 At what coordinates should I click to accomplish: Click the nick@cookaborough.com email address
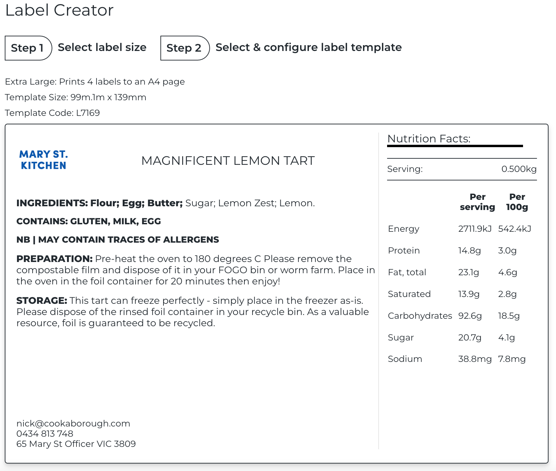73,423
